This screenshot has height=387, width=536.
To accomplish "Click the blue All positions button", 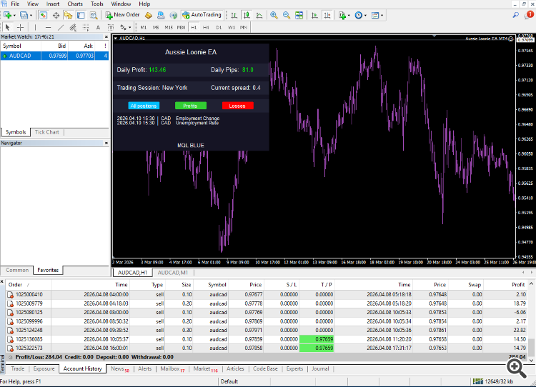I will coord(144,106).
